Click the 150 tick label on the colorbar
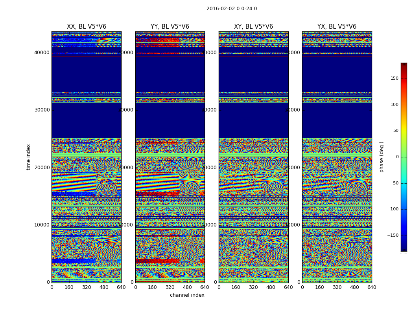413x314 pixels. pyautogui.click(x=394, y=78)
